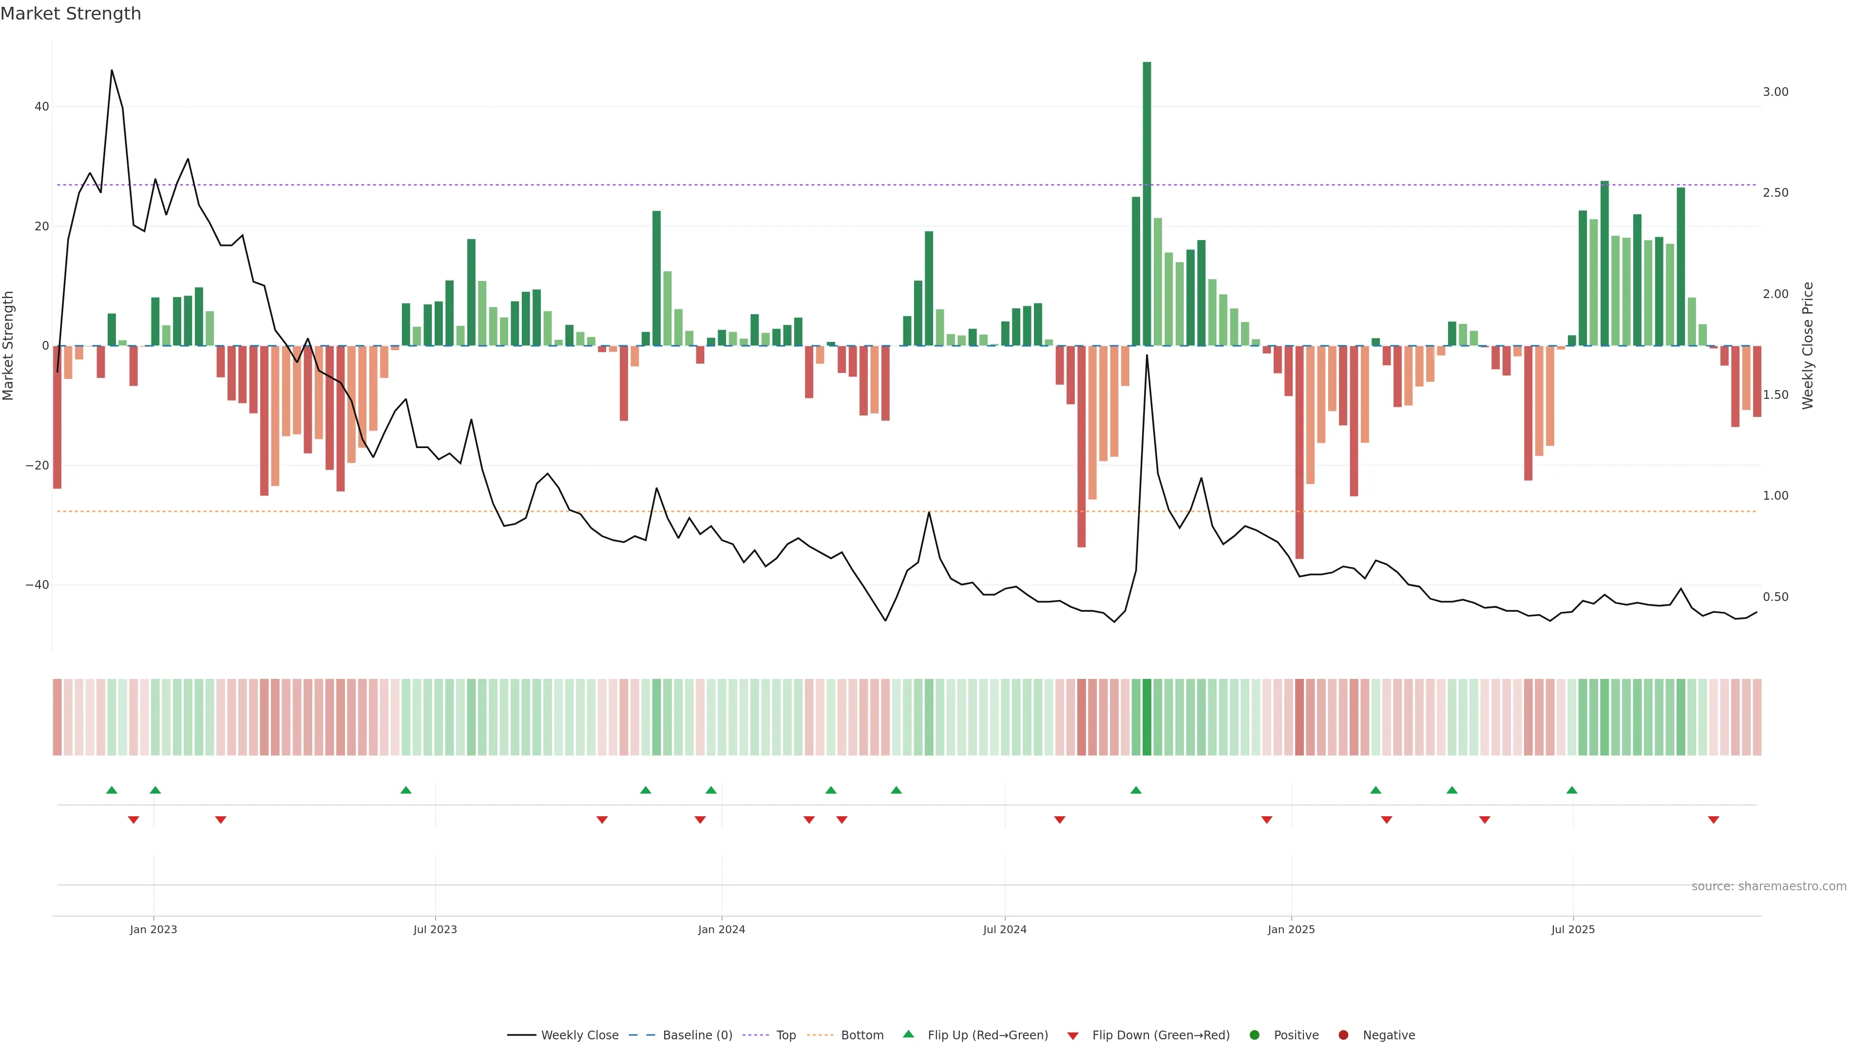Click the Jul 2025 x-axis label
The image size is (1871, 1052).
click(x=1572, y=929)
